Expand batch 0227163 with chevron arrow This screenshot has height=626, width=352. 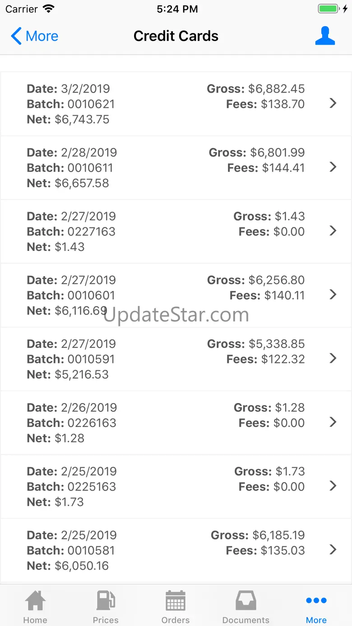click(333, 231)
